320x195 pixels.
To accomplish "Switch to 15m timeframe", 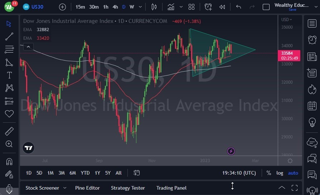I will pyautogui.click(x=80, y=7).
